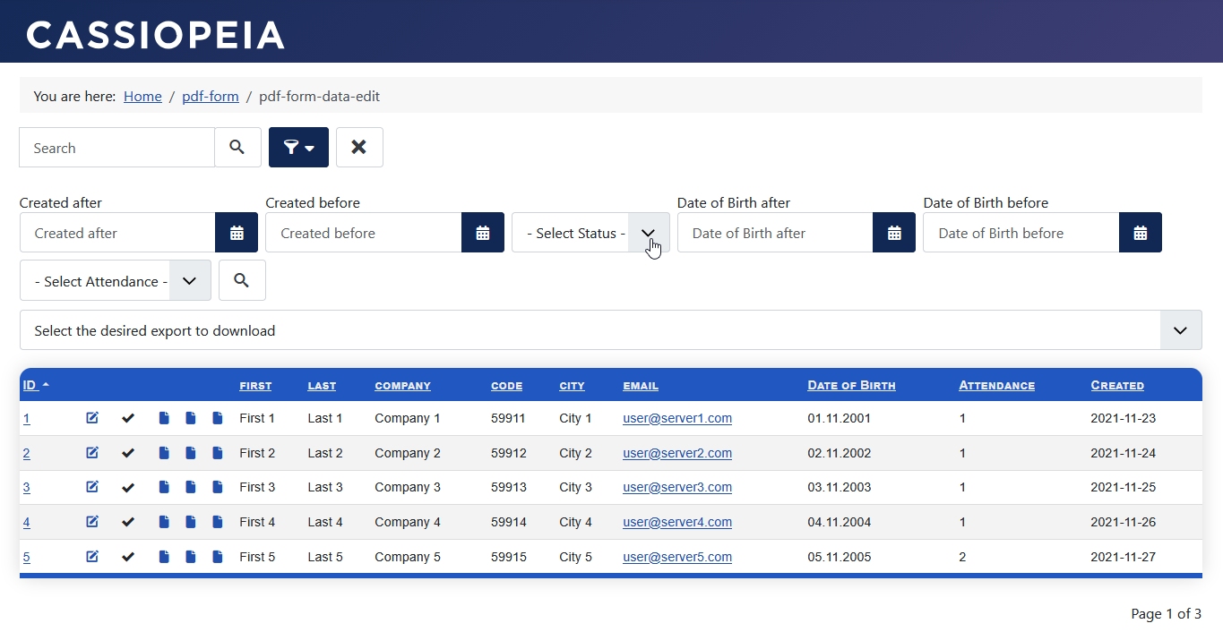Select the created date 2021-11-27
The height and width of the screenshot is (632, 1223).
[x=1124, y=557]
